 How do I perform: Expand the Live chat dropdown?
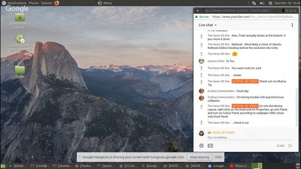click(x=207, y=25)
